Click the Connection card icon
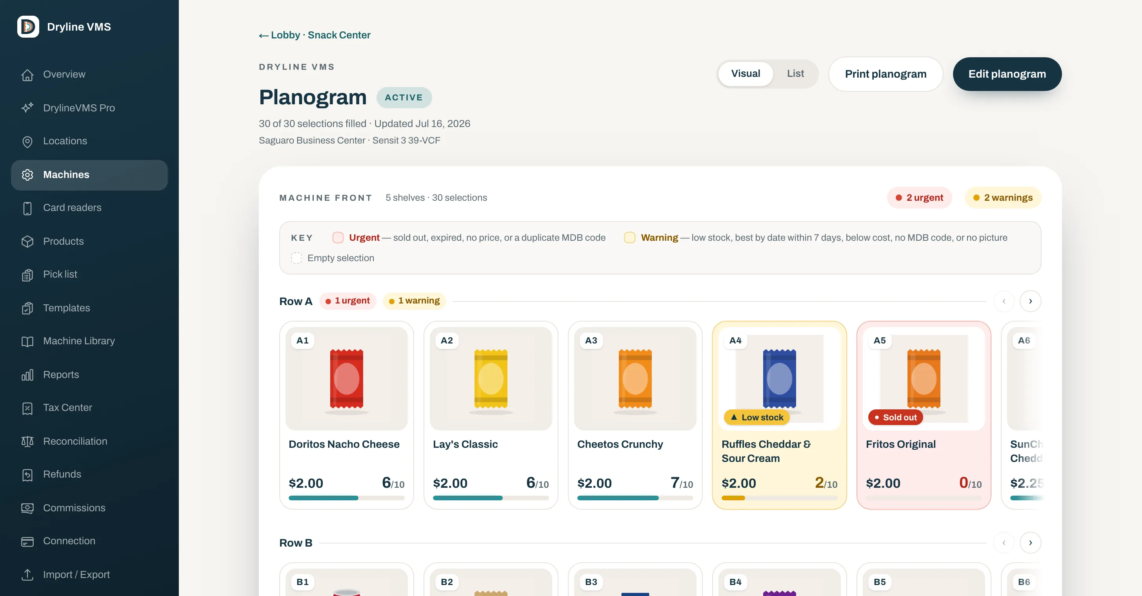This screenshot has height=596, width=1142. [27, 541]
